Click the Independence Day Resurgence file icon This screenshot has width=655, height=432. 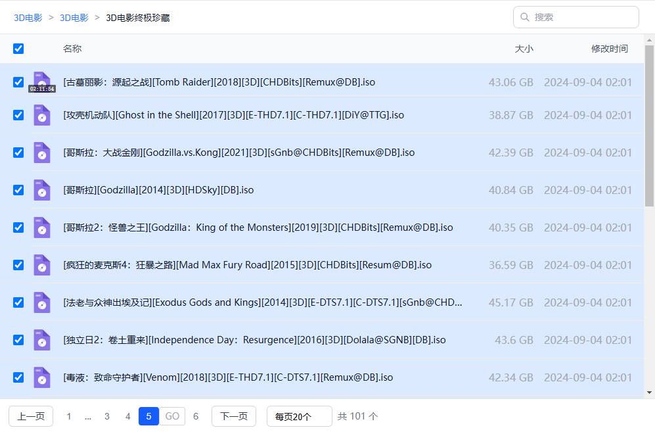click(42, 340)
